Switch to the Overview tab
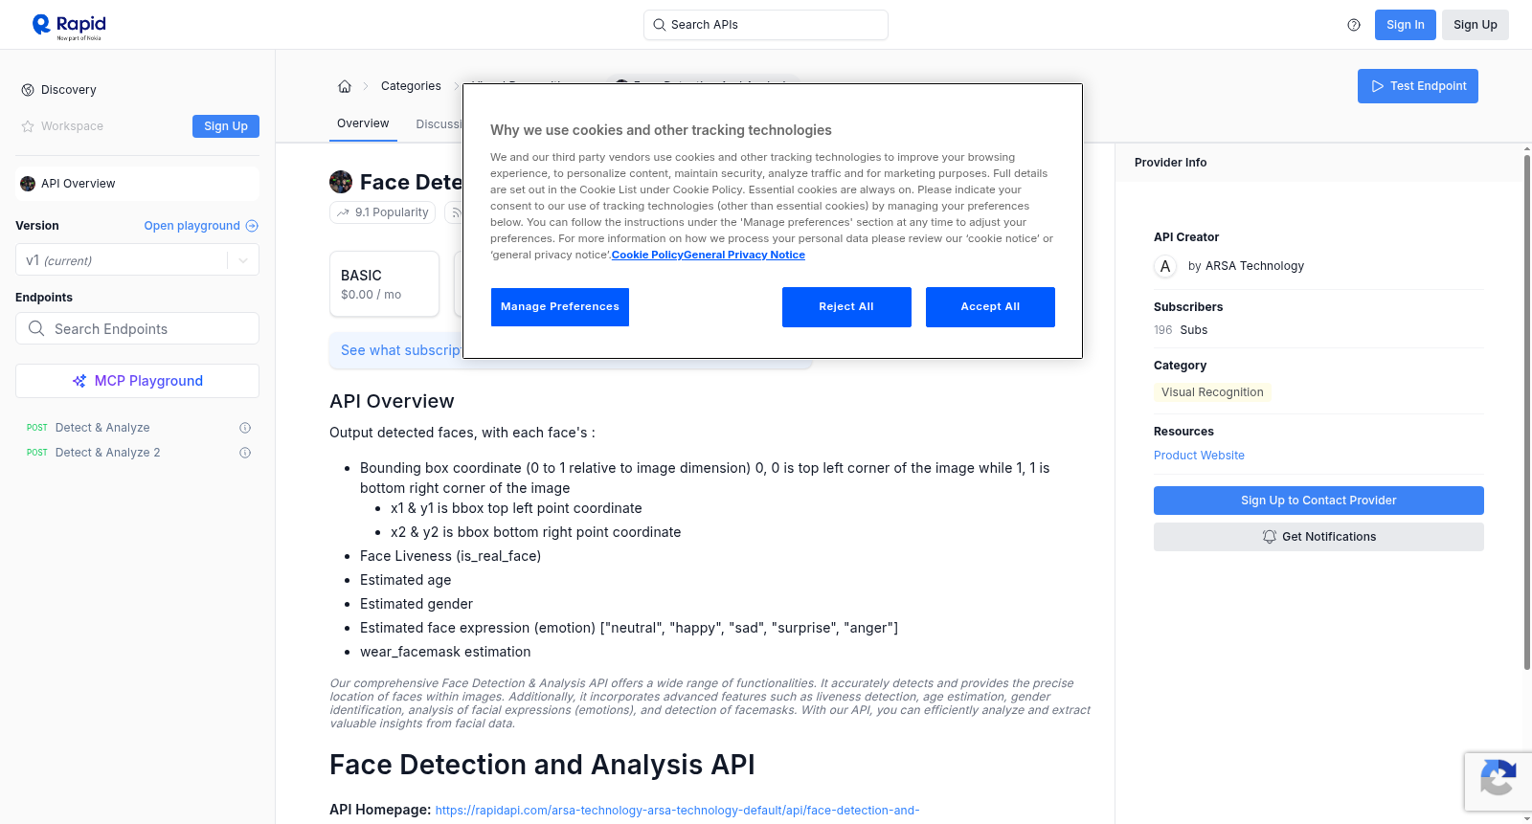The width and height of the screenshot is (1532, 824). 363,123
